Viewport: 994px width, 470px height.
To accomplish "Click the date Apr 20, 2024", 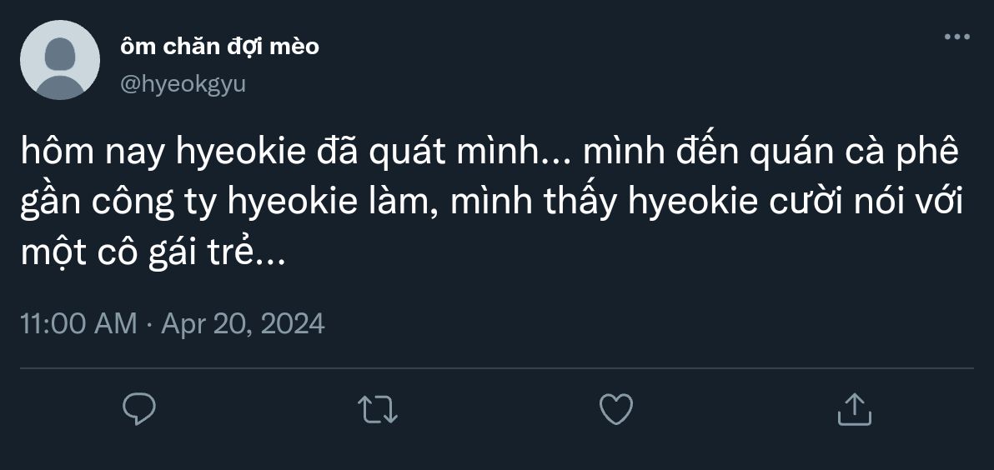I will click(x=243, y=323).
